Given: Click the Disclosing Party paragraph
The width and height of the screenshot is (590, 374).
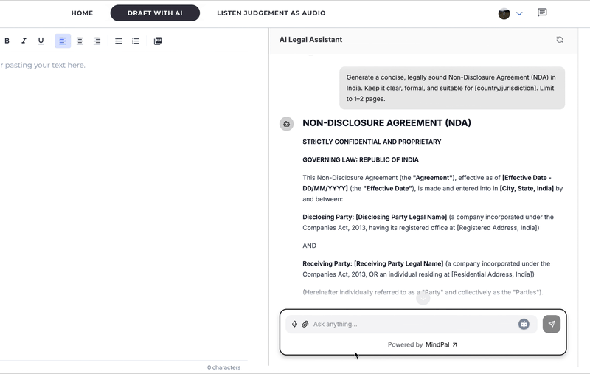Looking at the screenshot, I should 428,222.
